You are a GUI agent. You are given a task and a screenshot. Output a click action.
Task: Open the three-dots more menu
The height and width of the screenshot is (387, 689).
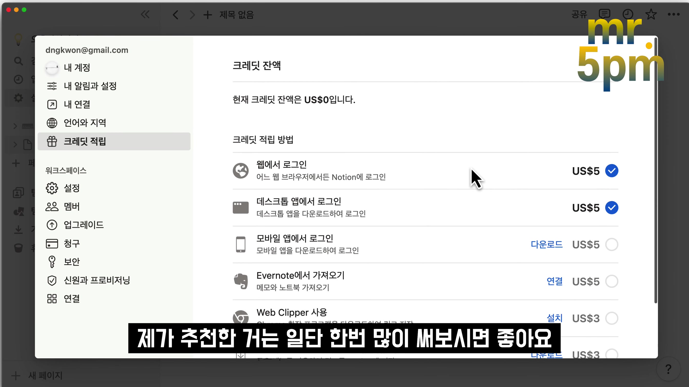pos(673,14)
